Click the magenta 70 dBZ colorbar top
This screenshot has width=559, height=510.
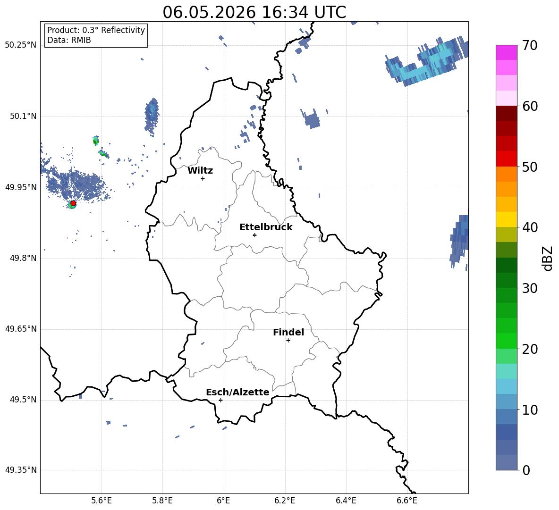[506, 52]
